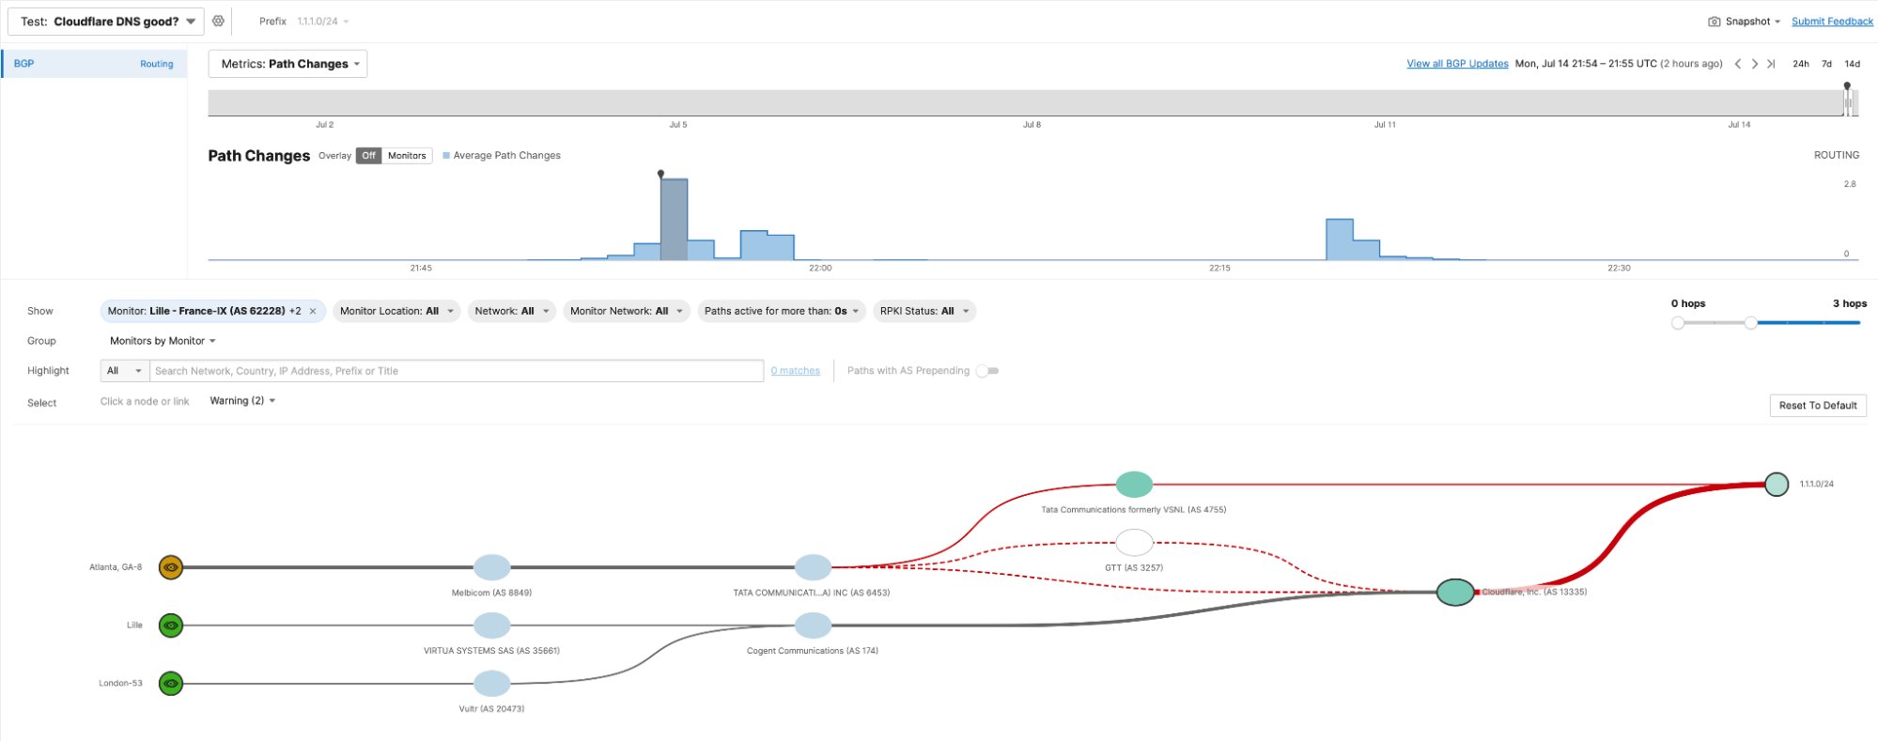The image size is (1878, 741).
Task: Click the highlight search input field
Action: pos(457,371)
